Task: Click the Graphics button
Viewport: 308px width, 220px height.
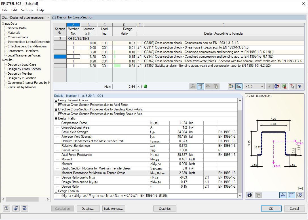Action: point(165,209)
